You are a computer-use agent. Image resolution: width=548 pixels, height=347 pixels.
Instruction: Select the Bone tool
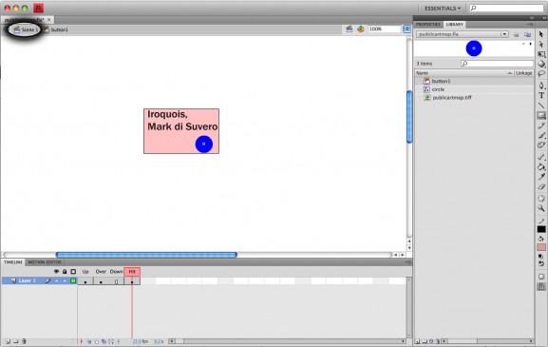pos(541,157)
